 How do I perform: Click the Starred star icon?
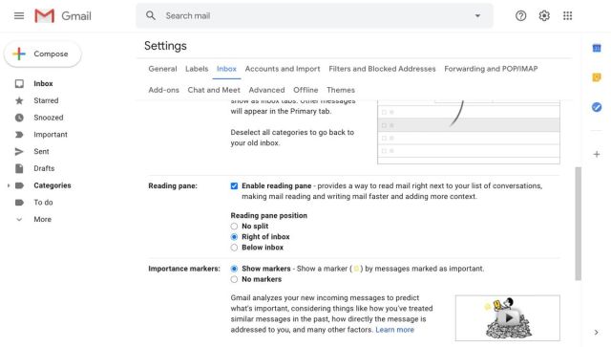(x=19, y=100)
